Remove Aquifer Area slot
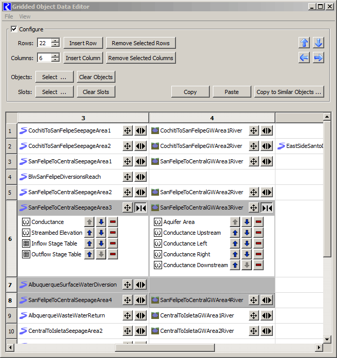This screenshot has height=358, width=337. pos(259,222)
